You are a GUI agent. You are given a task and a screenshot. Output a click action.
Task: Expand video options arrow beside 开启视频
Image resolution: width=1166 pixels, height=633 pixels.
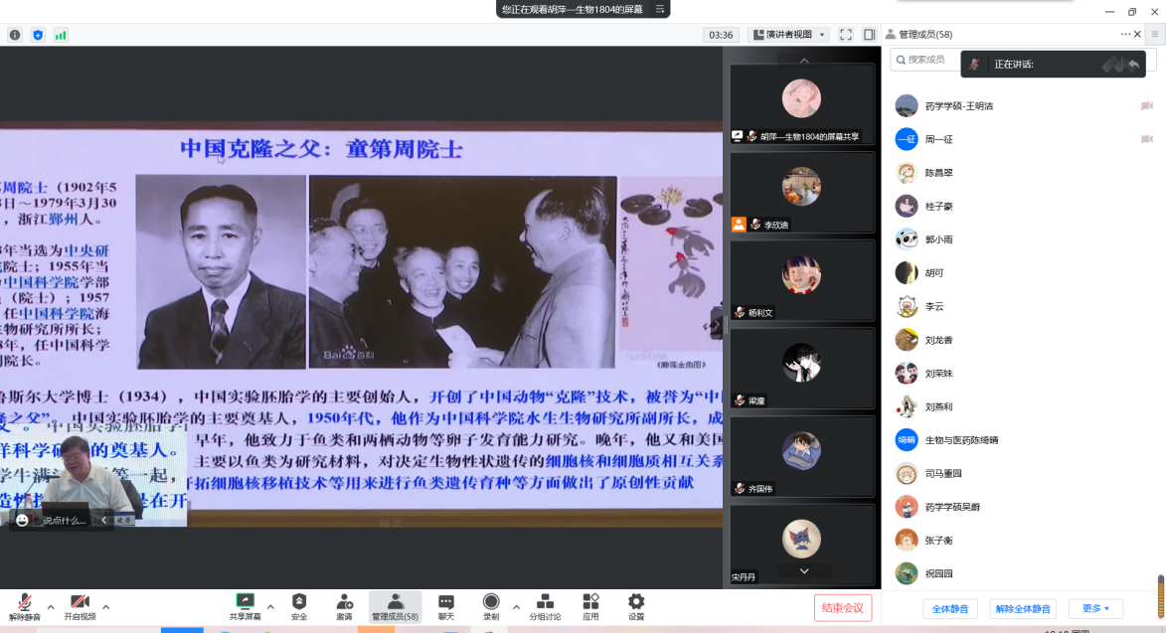click(106, 606)
